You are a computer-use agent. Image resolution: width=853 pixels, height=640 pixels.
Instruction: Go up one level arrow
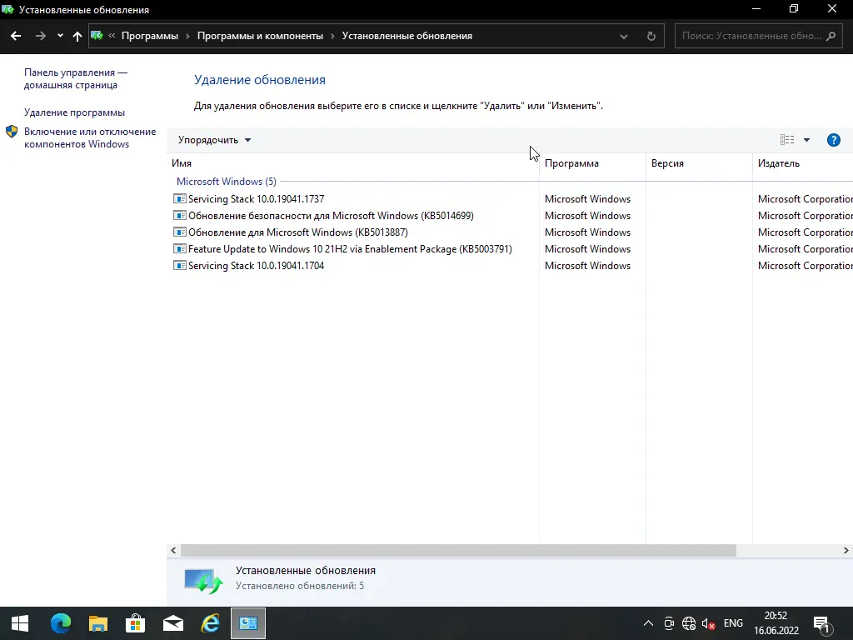(77, 36)
